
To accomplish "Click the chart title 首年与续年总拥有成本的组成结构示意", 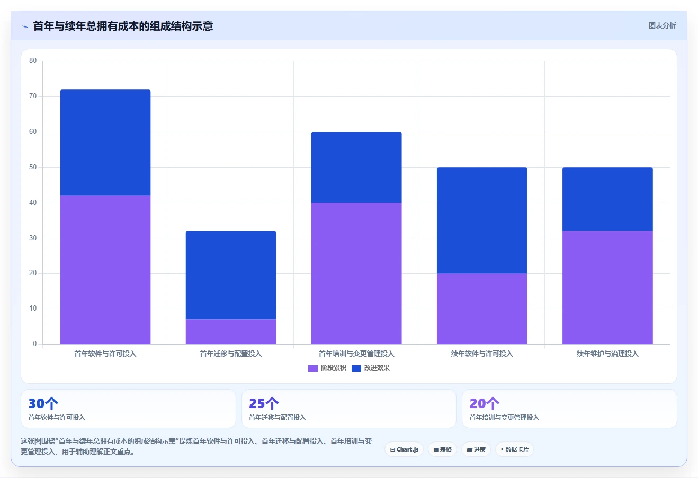I will point(123,26).
